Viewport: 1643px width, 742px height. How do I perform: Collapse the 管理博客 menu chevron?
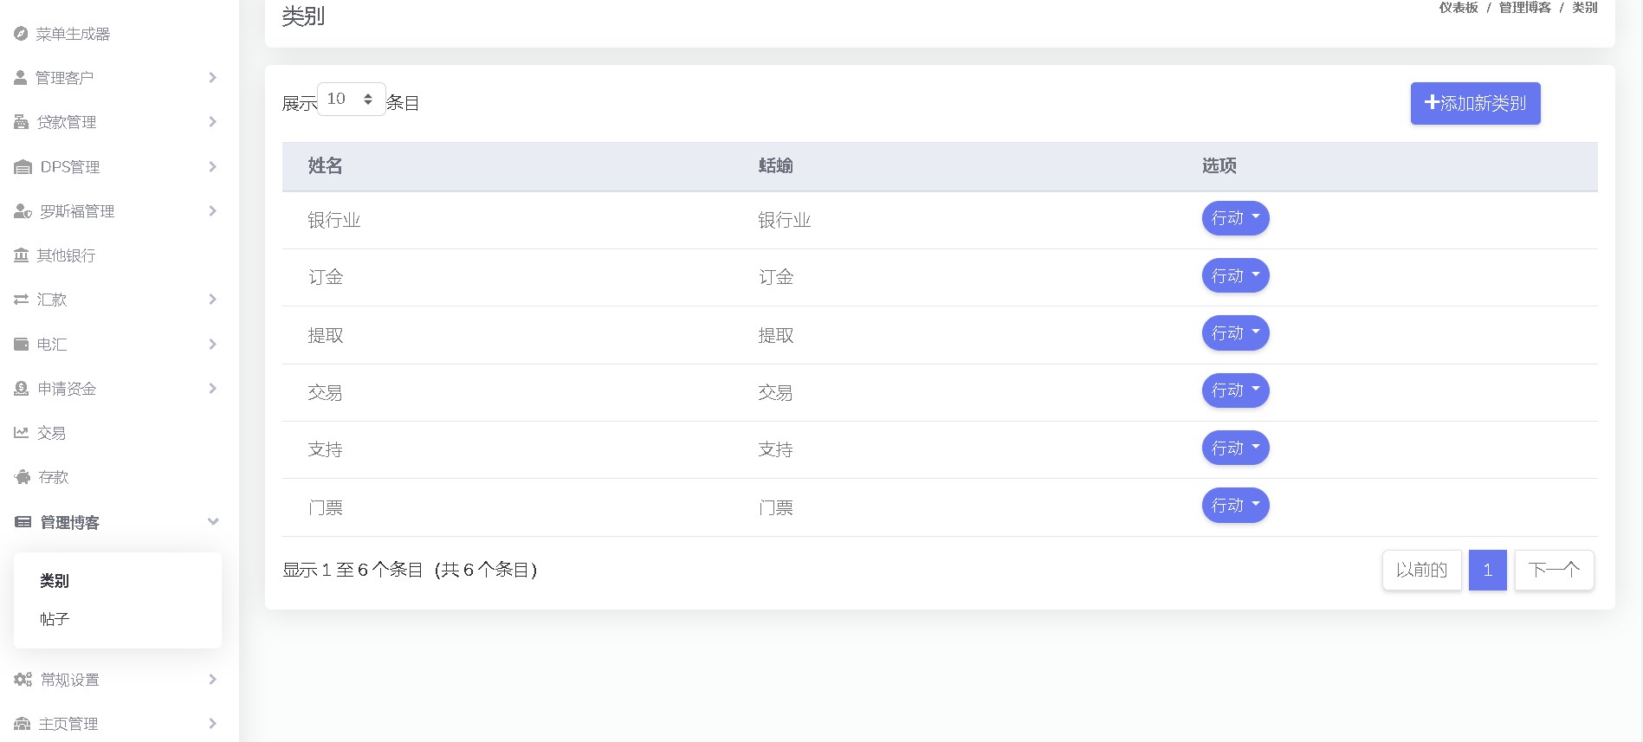(213, 522)
